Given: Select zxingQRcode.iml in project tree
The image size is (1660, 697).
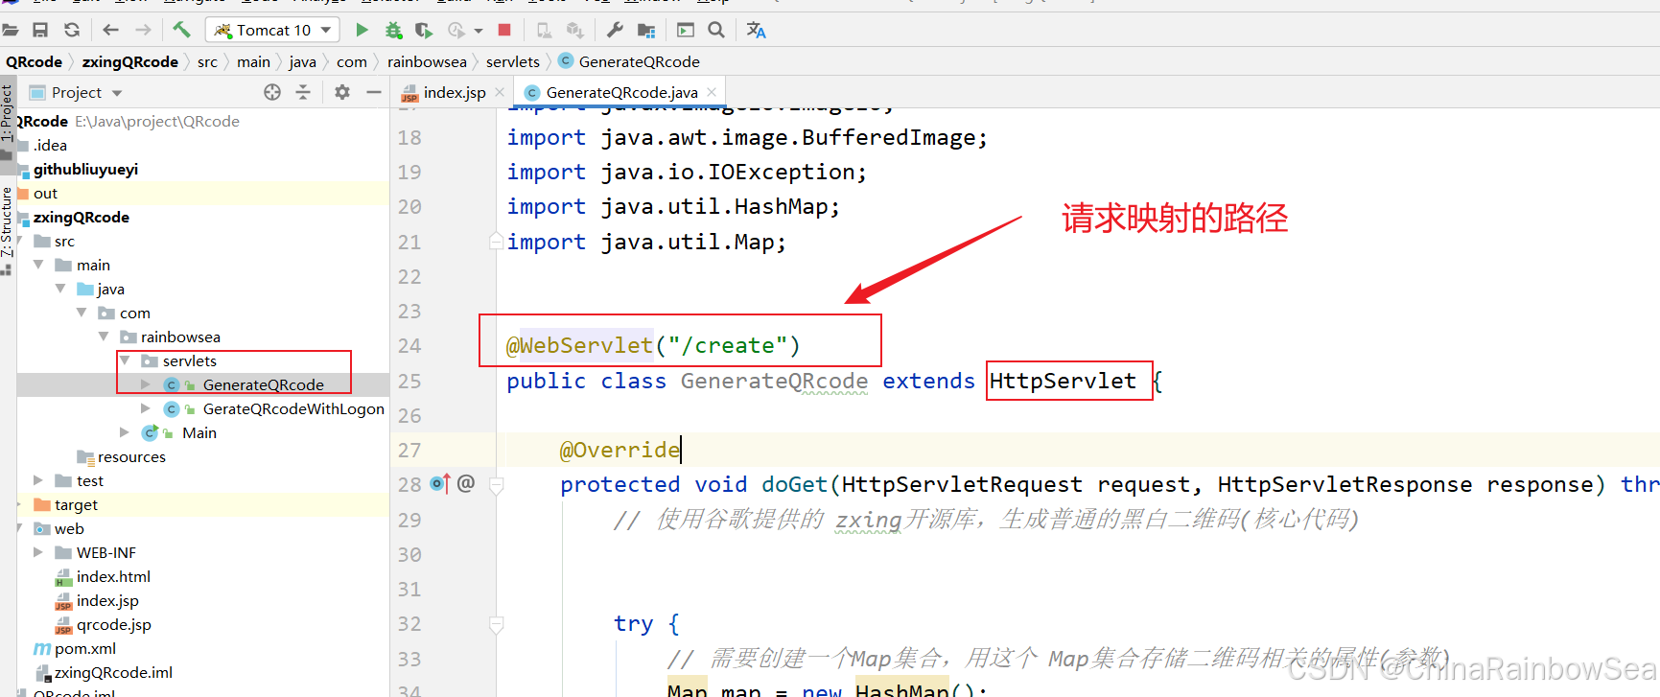Looking at the screenshot, I should (113, 672).
